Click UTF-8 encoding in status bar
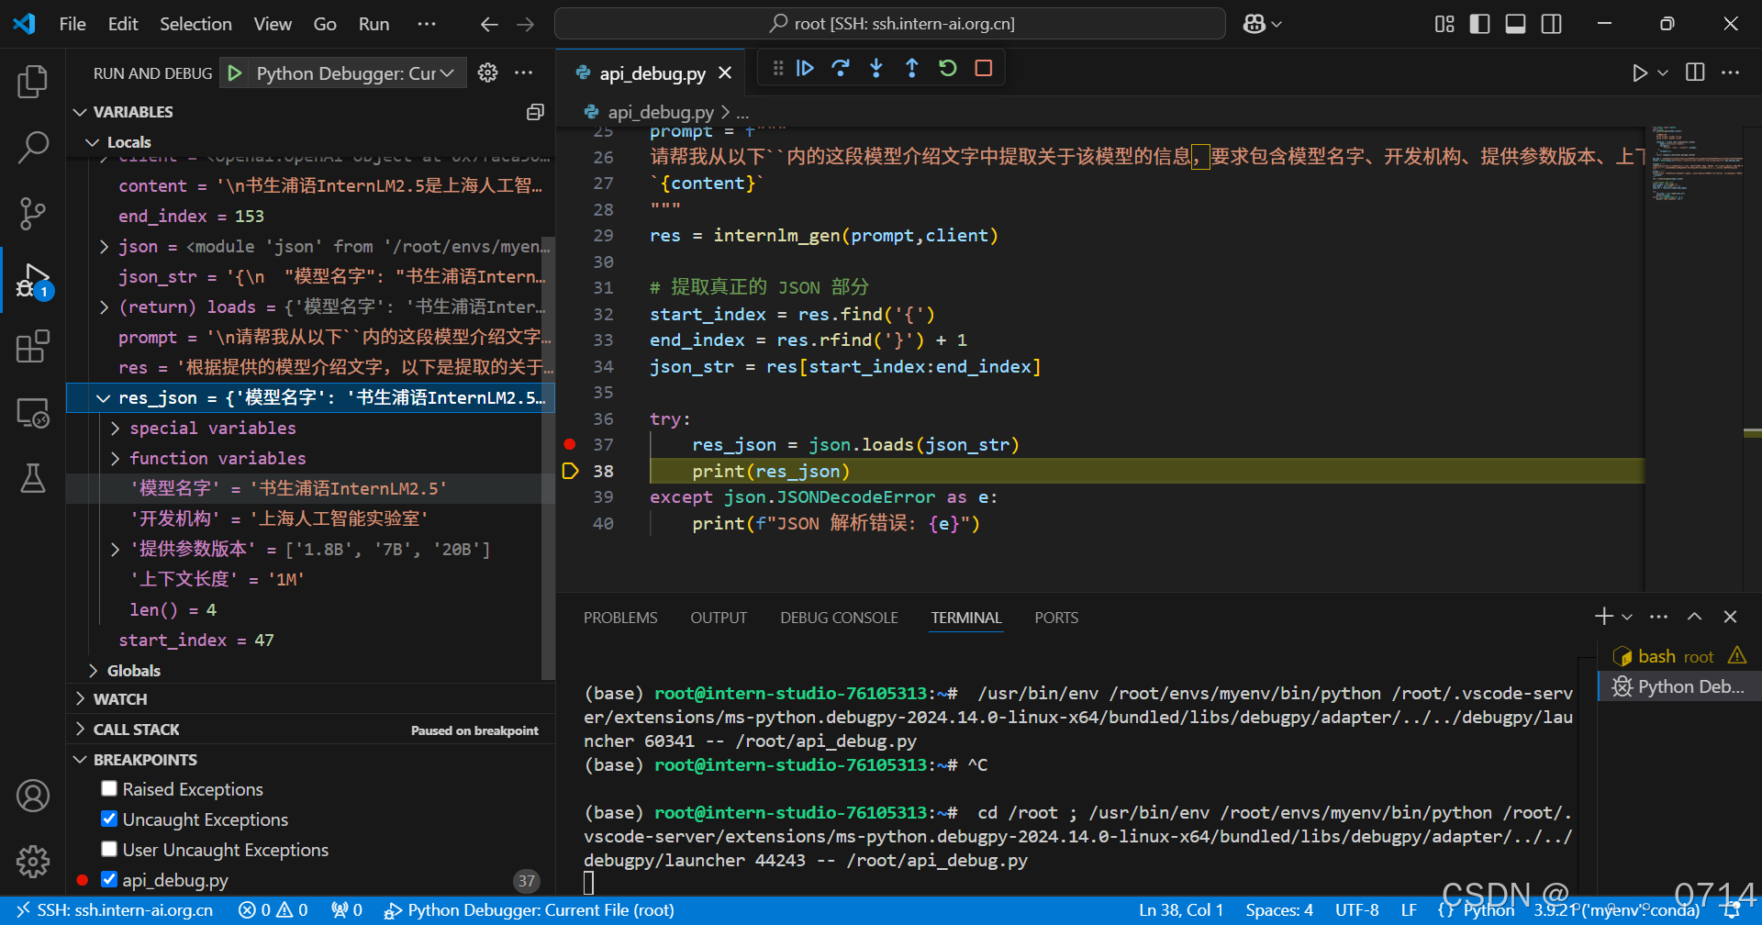This screenshot has width=1762, height=925. coord(1356,910)
